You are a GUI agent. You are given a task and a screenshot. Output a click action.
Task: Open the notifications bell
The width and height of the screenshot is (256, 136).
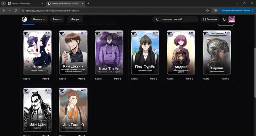[224, 19]
